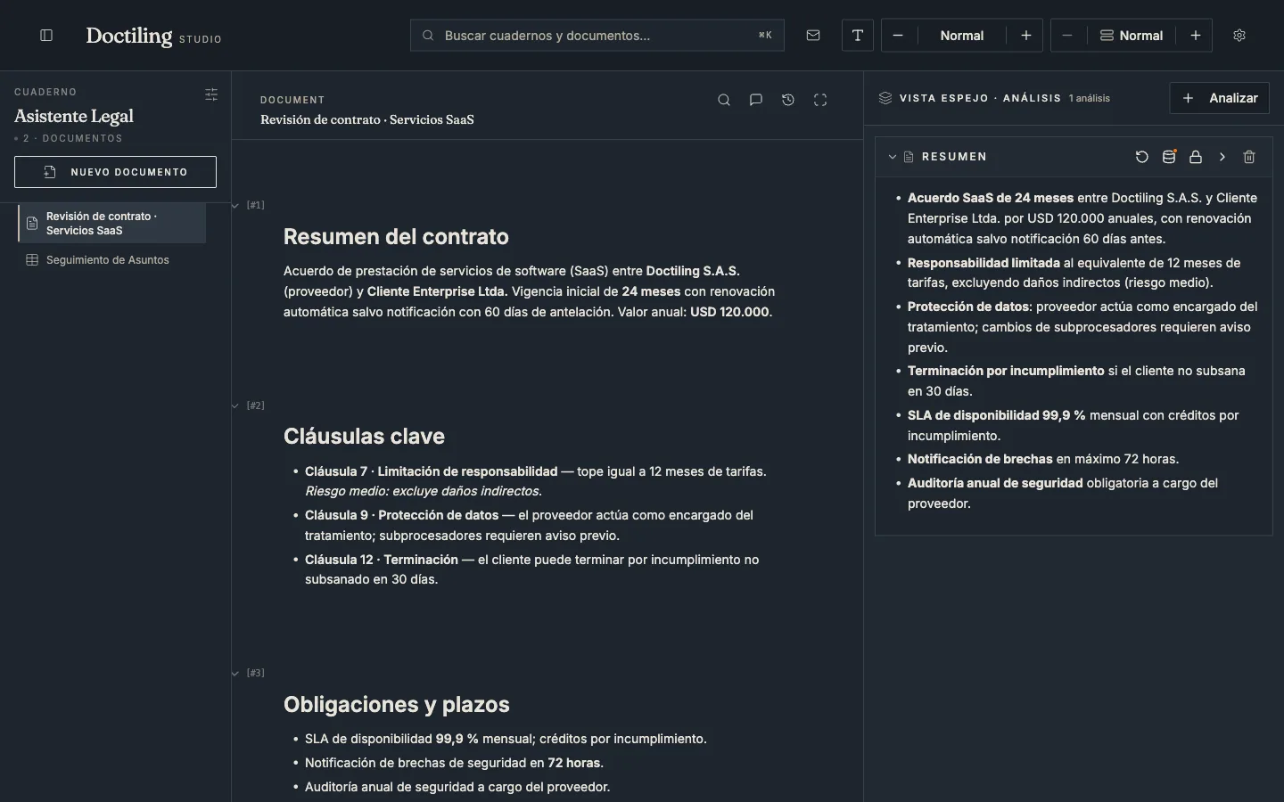The width and height of the screenshot is (1284, 802).
Task: Delete the Resumen analysis
Action: (x=1249, y=157)
